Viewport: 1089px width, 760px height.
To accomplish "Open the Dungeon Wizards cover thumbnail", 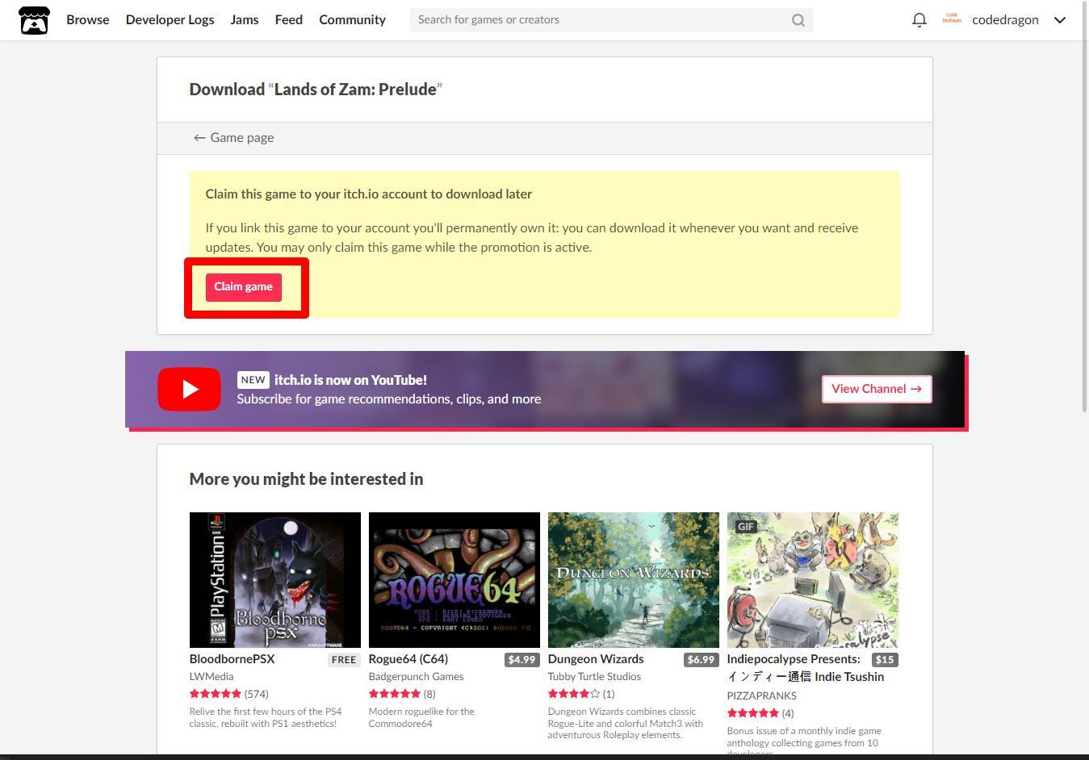I will click(x=634, y=580).
